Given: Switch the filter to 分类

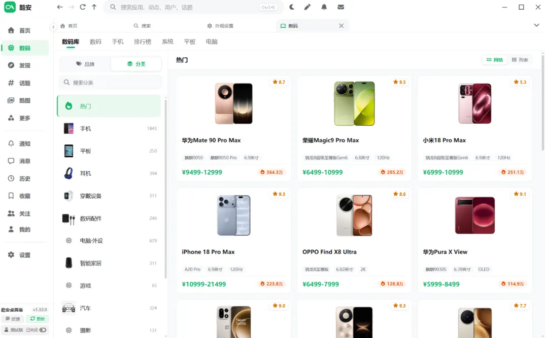Looking at the screenshot, I should pyautogui.click(x=136, y=64).
